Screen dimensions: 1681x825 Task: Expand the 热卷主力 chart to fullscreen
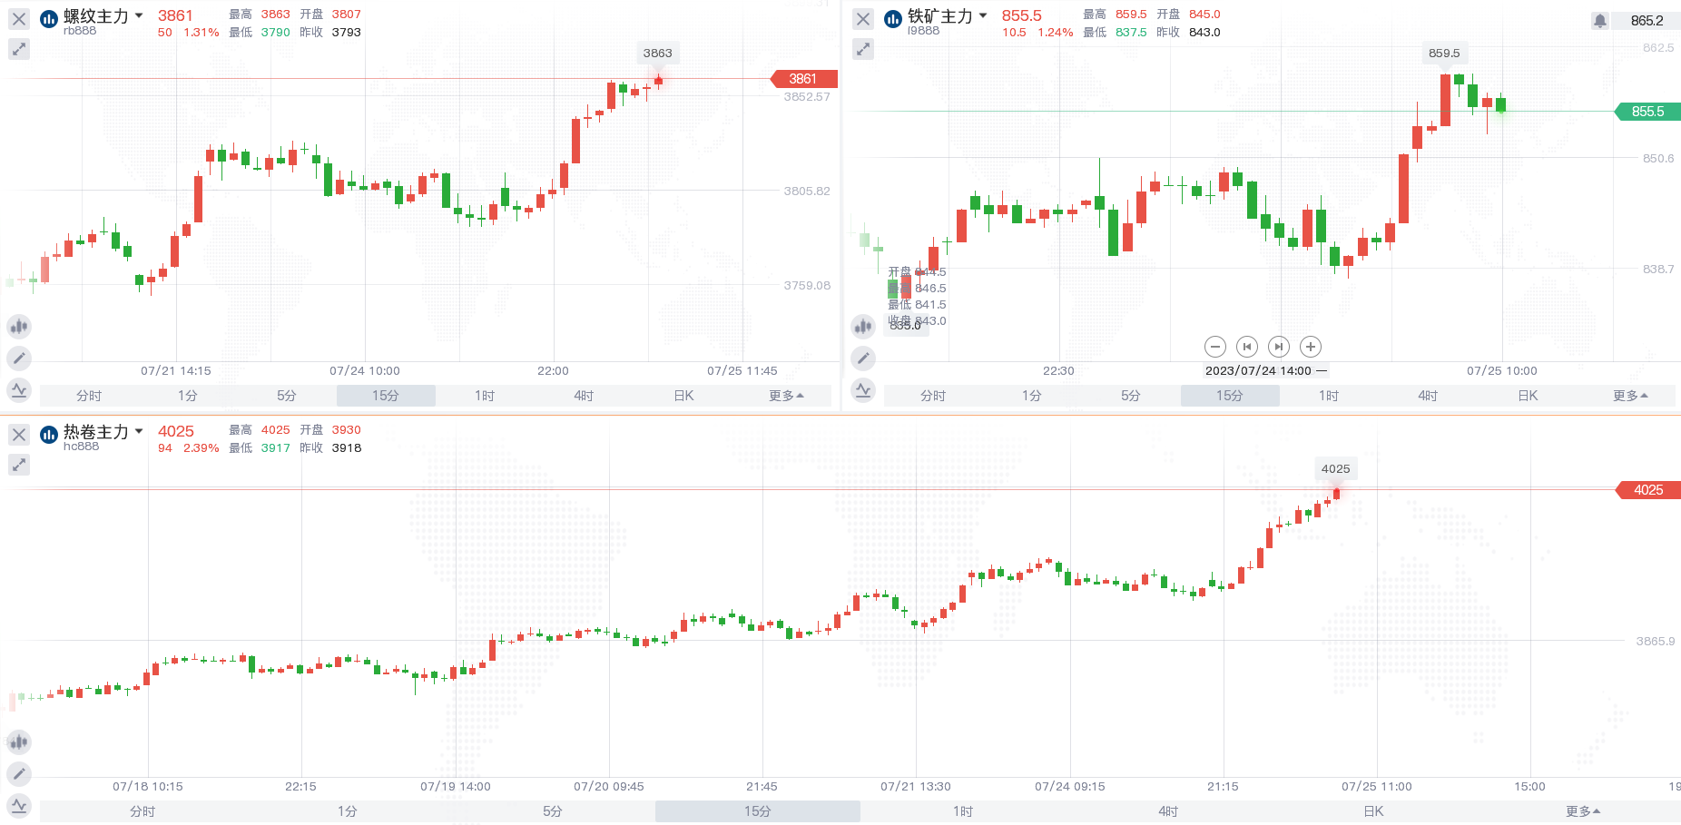(x=19, y=465)
